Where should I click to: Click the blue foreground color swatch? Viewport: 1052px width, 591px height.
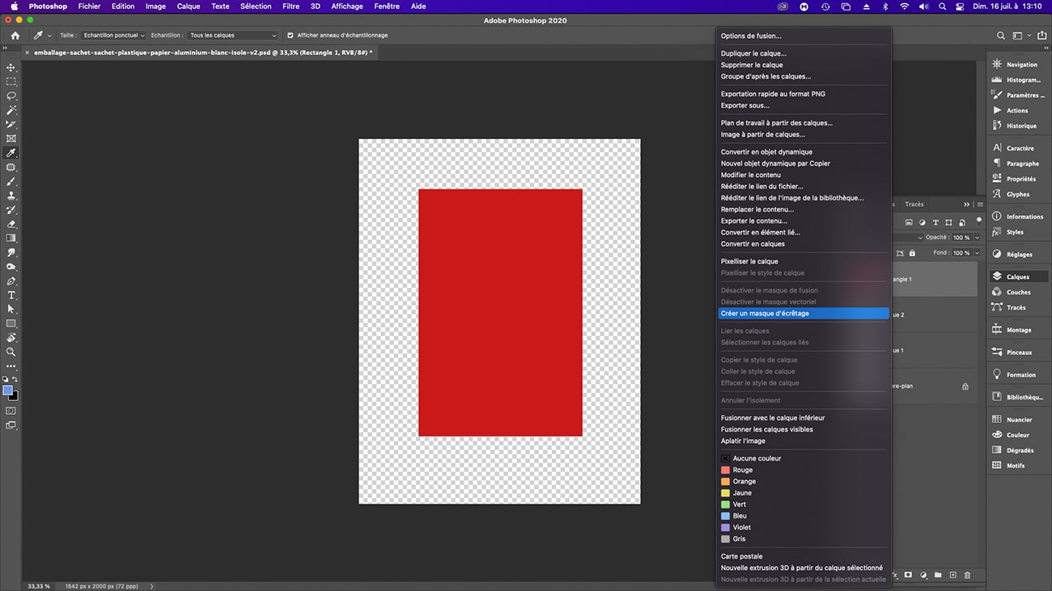[x=8, y=390]
